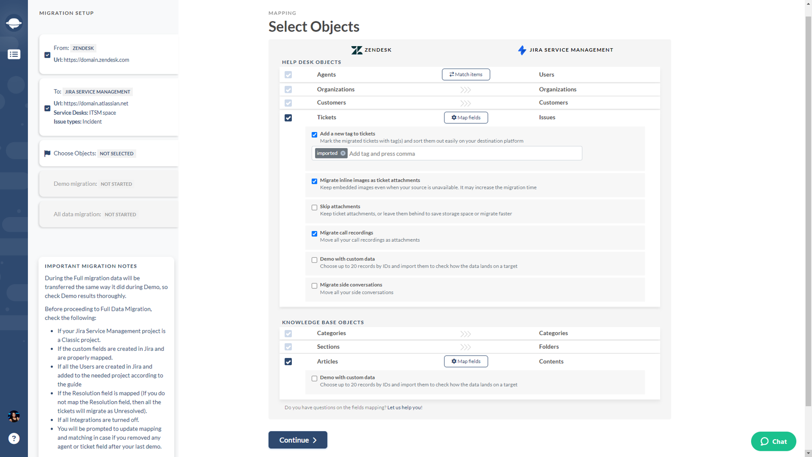Uncheck Migrate call recordings
The image size is (812, 457).
315,234
